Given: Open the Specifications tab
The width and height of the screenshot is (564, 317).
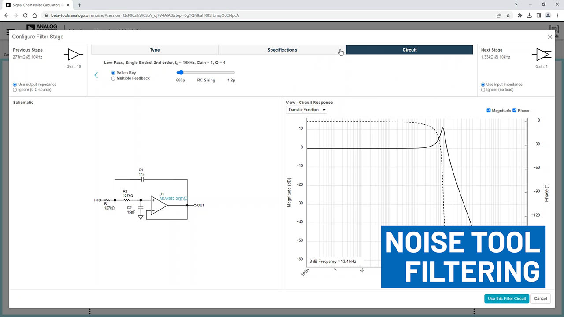Looking at the screenshot, I should pos(282,50).
